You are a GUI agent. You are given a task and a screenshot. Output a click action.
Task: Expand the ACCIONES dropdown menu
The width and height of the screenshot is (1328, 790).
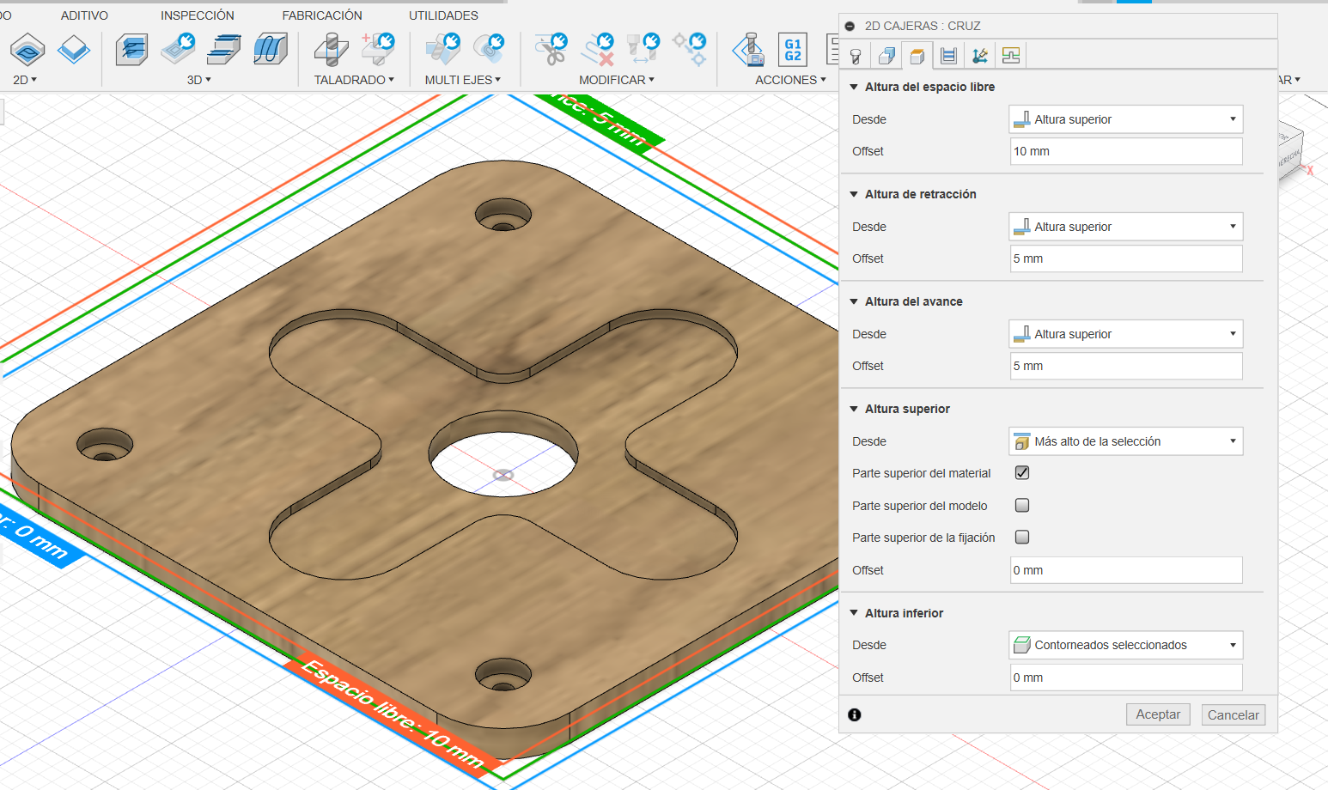[x=790, y=80]
